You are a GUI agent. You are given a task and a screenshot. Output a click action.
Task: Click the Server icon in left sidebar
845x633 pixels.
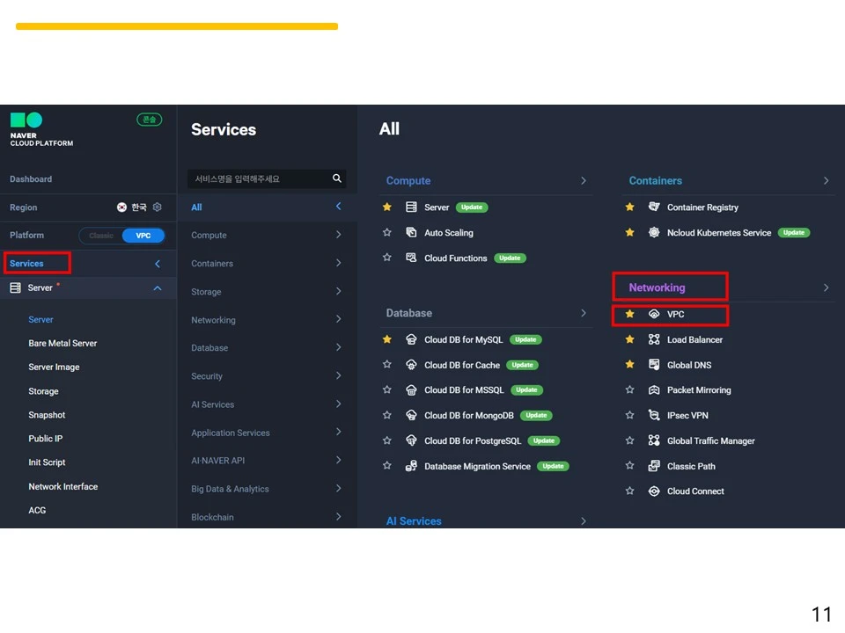click(x=16, y=288)
